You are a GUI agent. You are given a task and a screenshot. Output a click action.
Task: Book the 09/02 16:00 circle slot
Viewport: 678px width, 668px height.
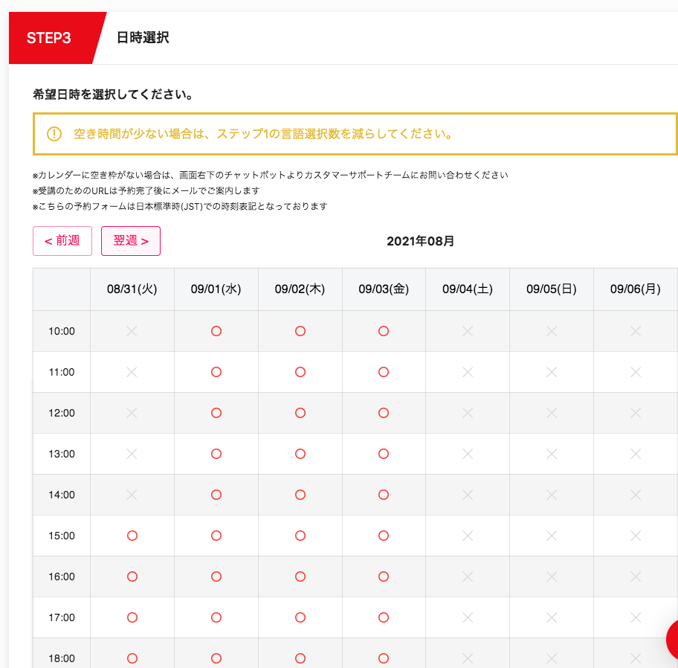pyautogui.click(x=300, y=577)
